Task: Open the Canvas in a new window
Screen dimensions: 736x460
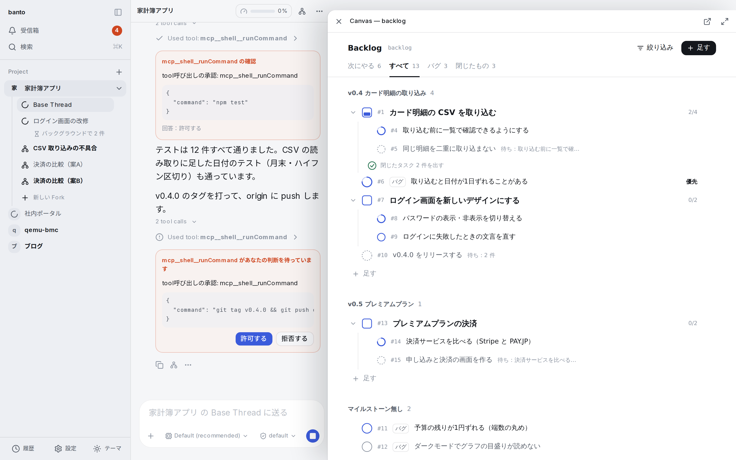Action: 707,21
